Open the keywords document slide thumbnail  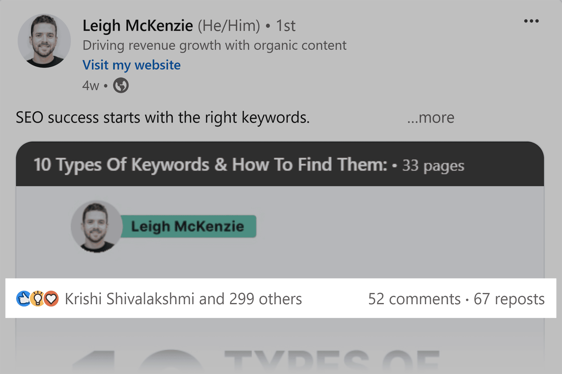click(281, 233)
